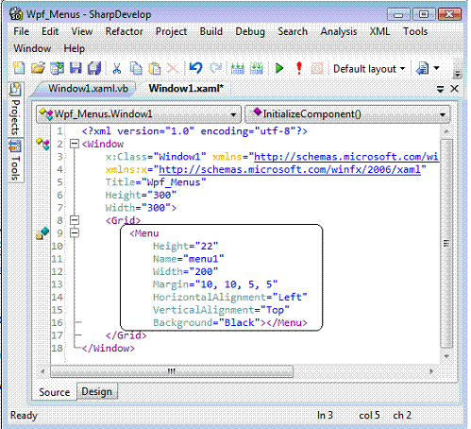Click the red exclamation run-without-debugger icon
This screenshot has height=429, width=471.
(299, 68)
